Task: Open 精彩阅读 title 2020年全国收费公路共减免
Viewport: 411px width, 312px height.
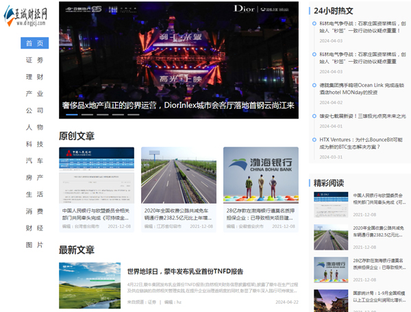Action: [x=379, y=232]
